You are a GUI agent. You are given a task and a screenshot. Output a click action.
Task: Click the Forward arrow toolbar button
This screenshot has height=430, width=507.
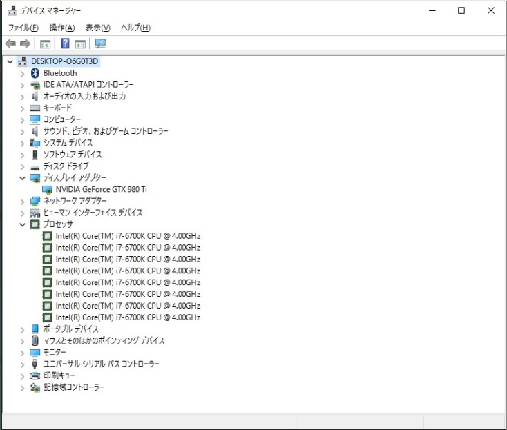click(x=25, y=44)
